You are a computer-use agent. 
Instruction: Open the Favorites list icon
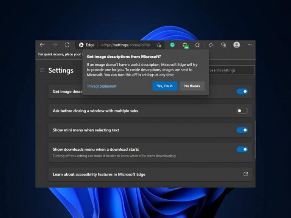211,45
